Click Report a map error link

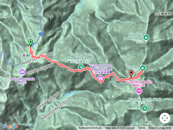coord(160,128)
